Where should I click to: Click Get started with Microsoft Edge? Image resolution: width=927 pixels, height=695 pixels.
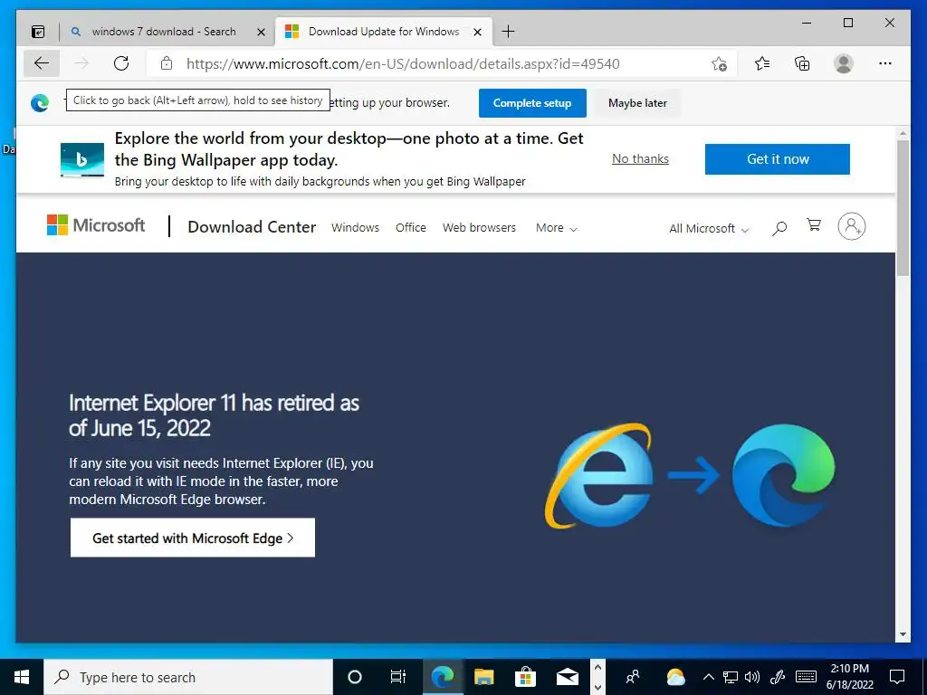coord(193,538)
